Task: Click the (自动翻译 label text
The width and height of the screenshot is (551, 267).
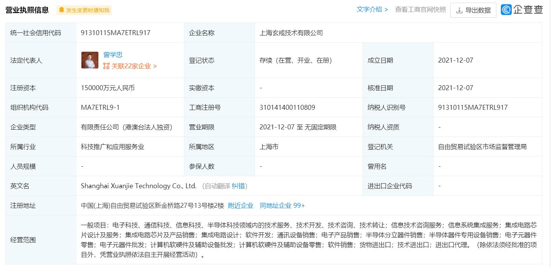Action: pyautogui.click(x=216, y=186)
